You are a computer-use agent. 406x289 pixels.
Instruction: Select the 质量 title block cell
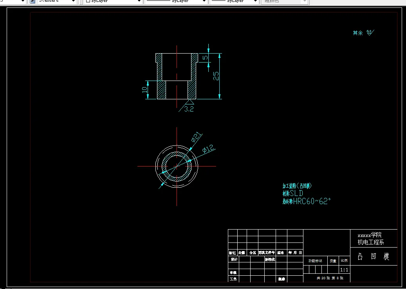pos(333,261)
